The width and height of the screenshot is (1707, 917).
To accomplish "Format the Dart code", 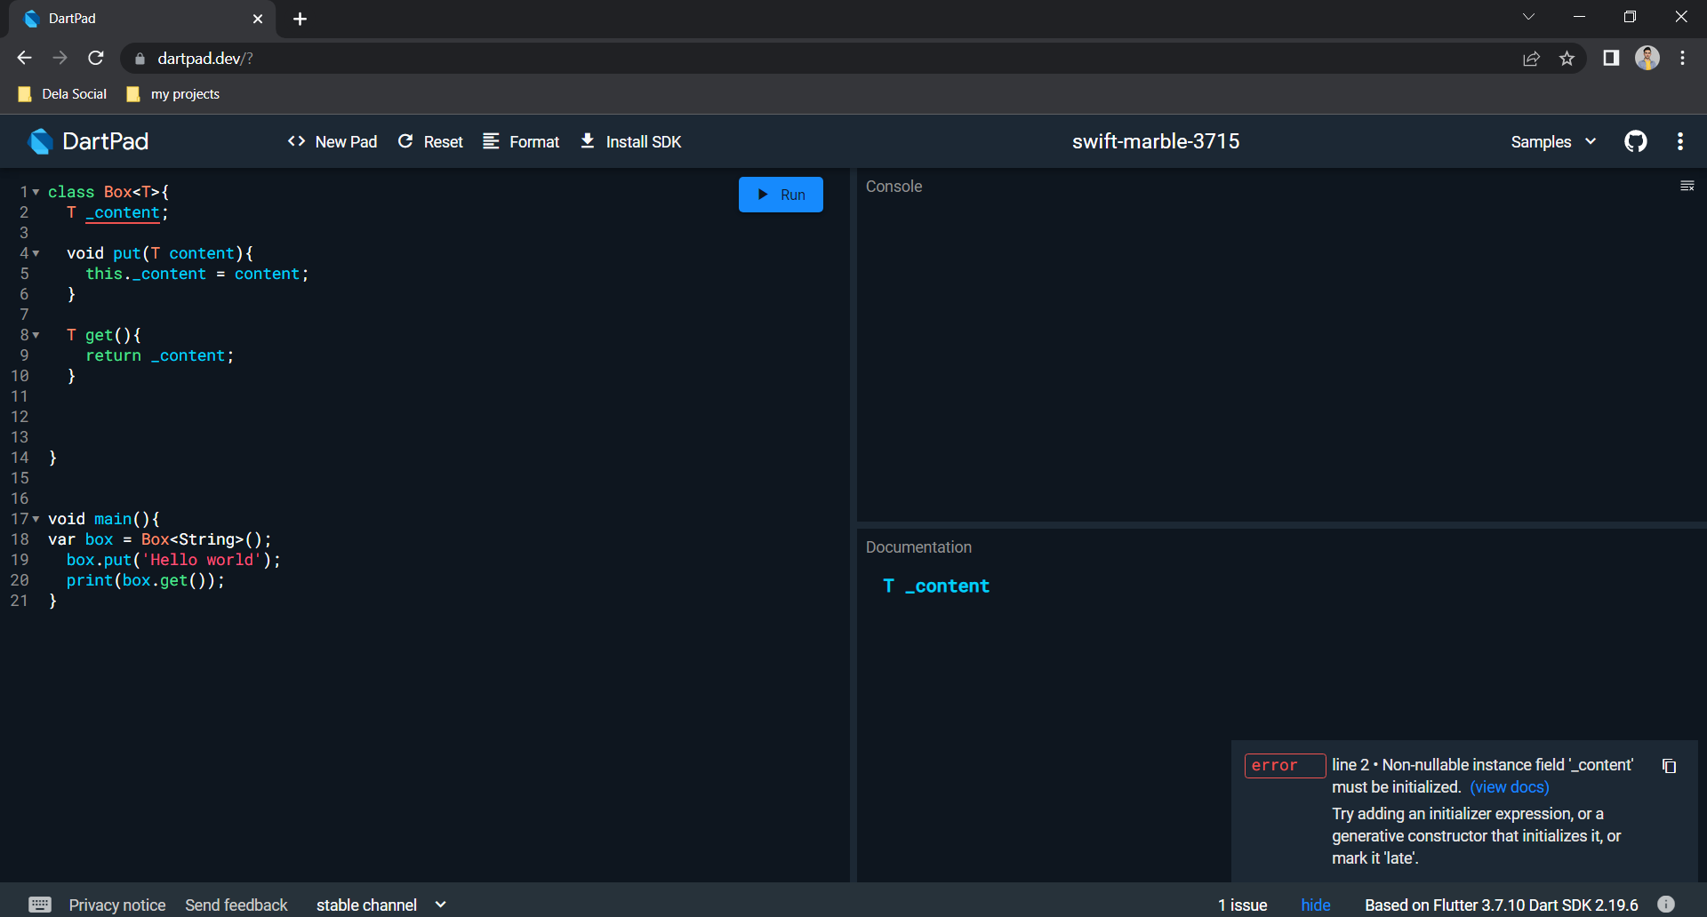I will (521, 141).
